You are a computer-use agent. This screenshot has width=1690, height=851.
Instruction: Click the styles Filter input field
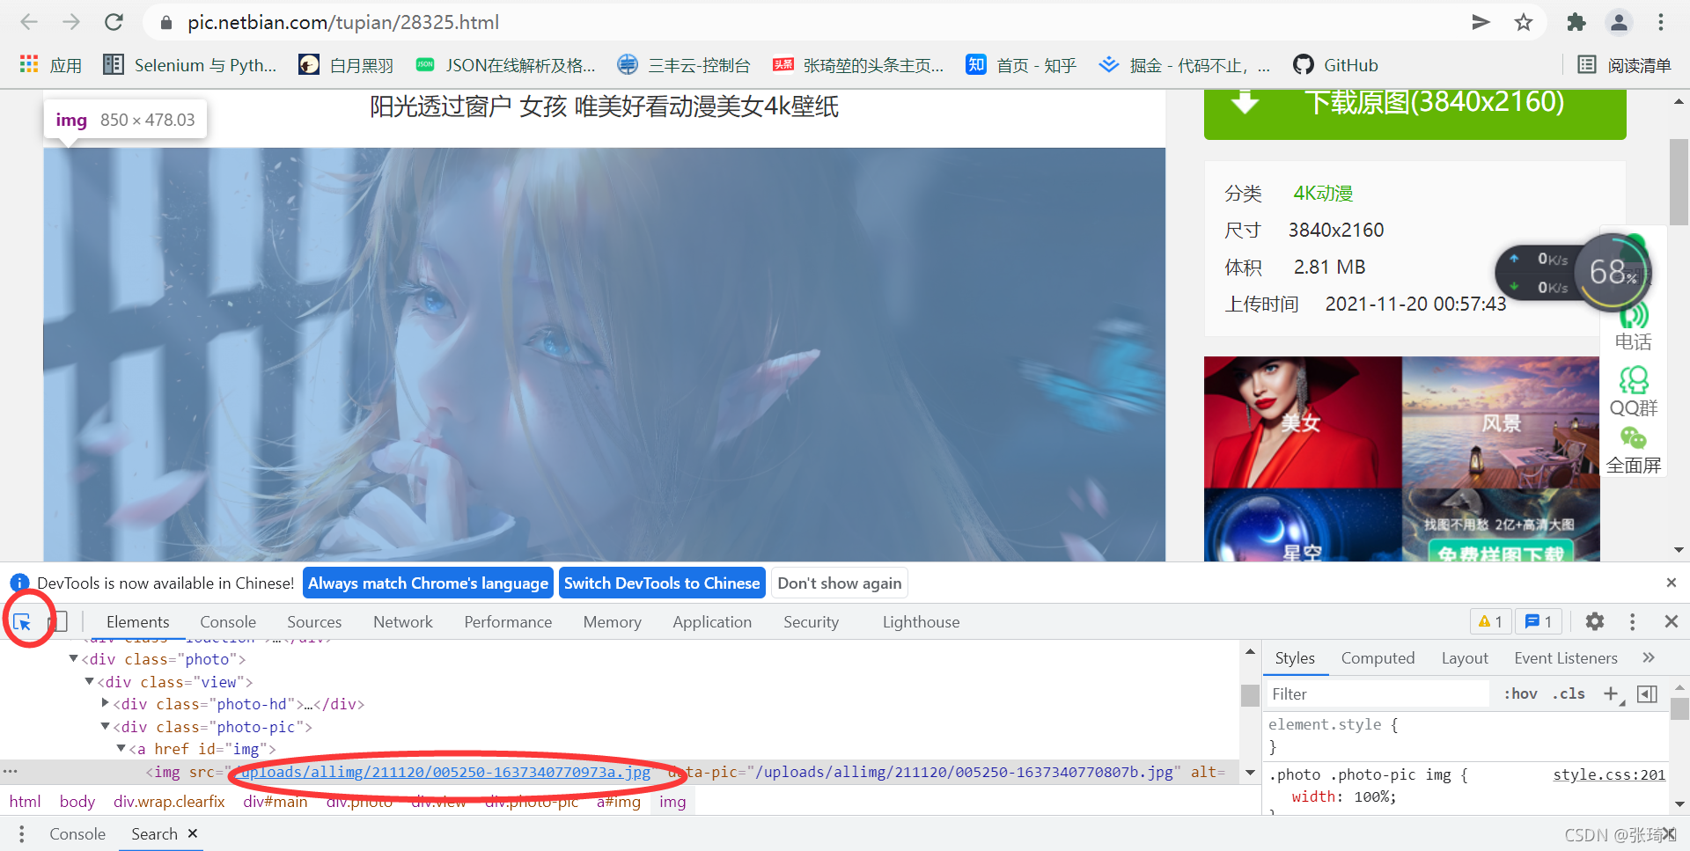click(1378, 694)
